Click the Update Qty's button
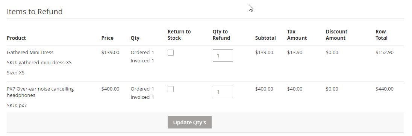This screenshot has height=136, width=412. pos(189,122)
